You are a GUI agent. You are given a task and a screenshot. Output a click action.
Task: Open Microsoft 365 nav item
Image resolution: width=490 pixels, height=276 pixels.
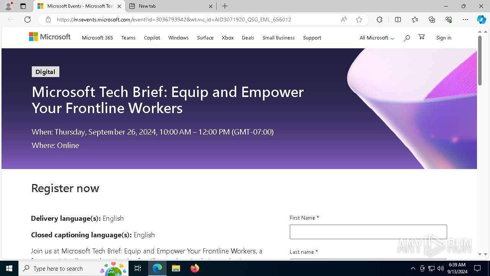(97, 38)
